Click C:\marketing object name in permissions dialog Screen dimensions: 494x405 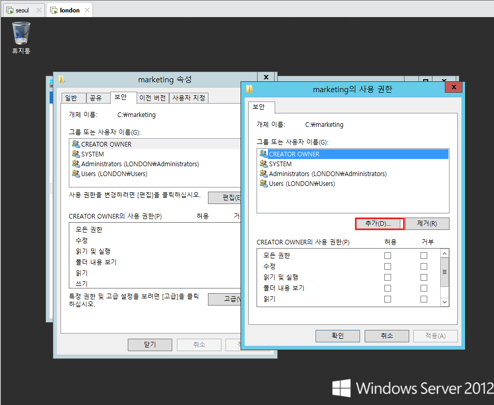(324, 125)
